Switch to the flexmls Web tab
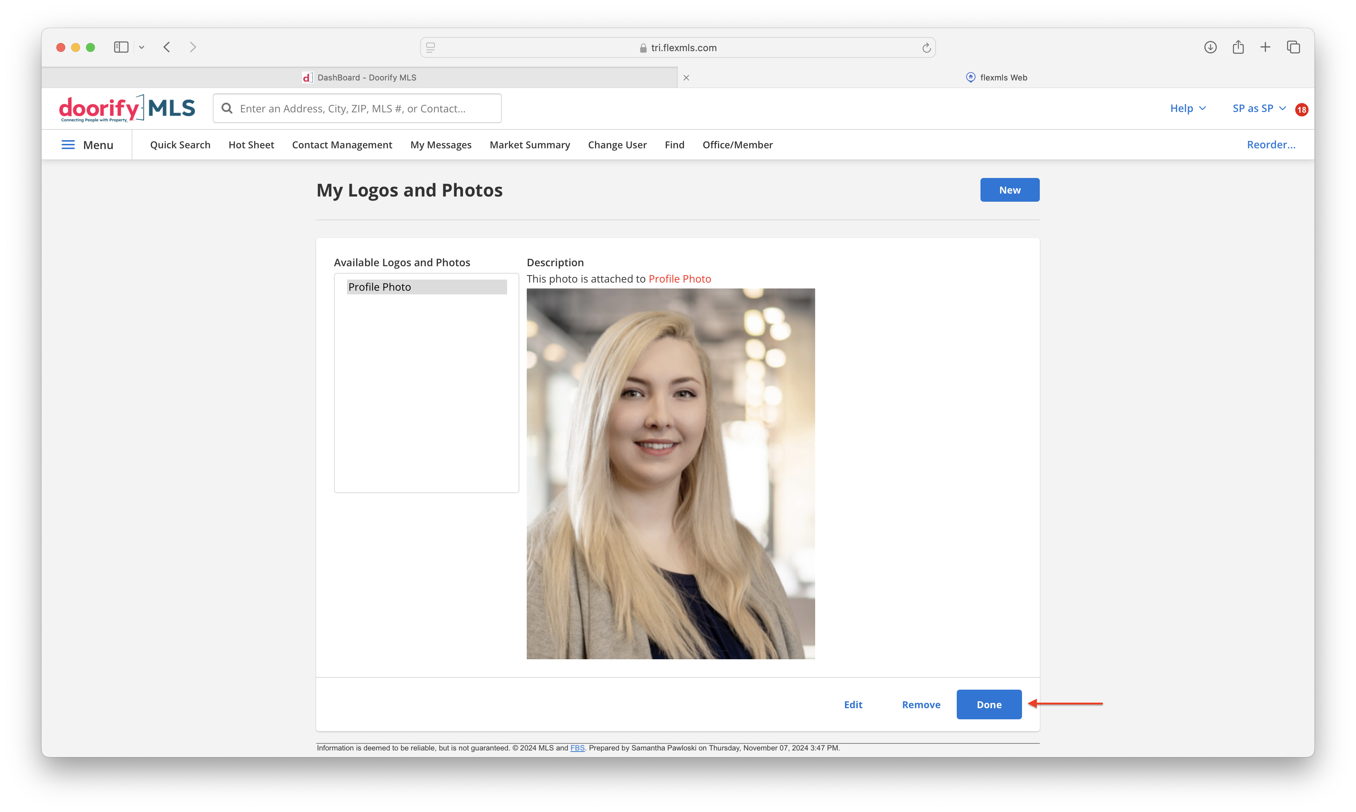Viewport: 1356px width, 812px height. 996,77
